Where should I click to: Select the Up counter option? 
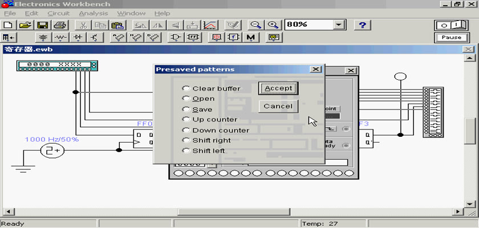pos(186,120)
